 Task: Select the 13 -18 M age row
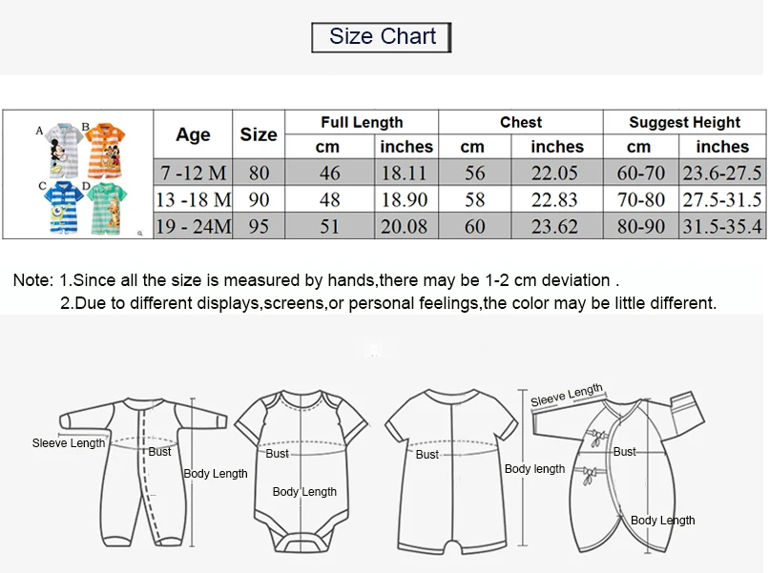point(460,199)
